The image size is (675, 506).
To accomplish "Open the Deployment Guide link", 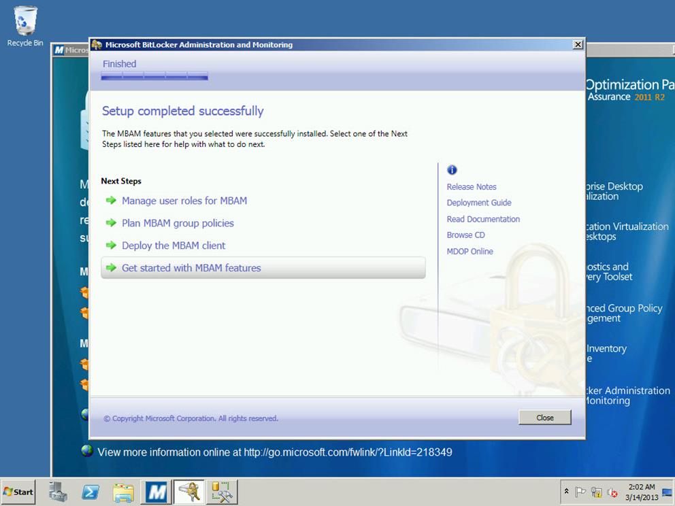I will pyautogui.click(x=479, y=203).
